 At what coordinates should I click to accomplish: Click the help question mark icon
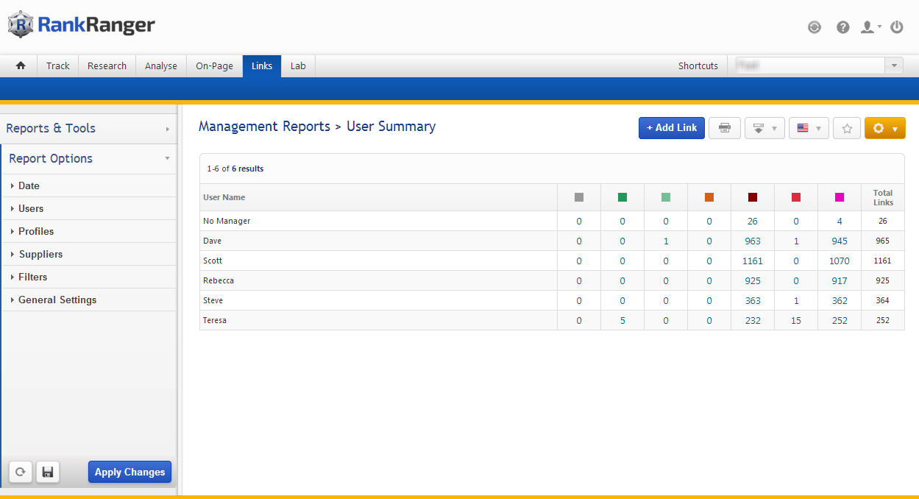pyautogui.click(x=843, y=27)
